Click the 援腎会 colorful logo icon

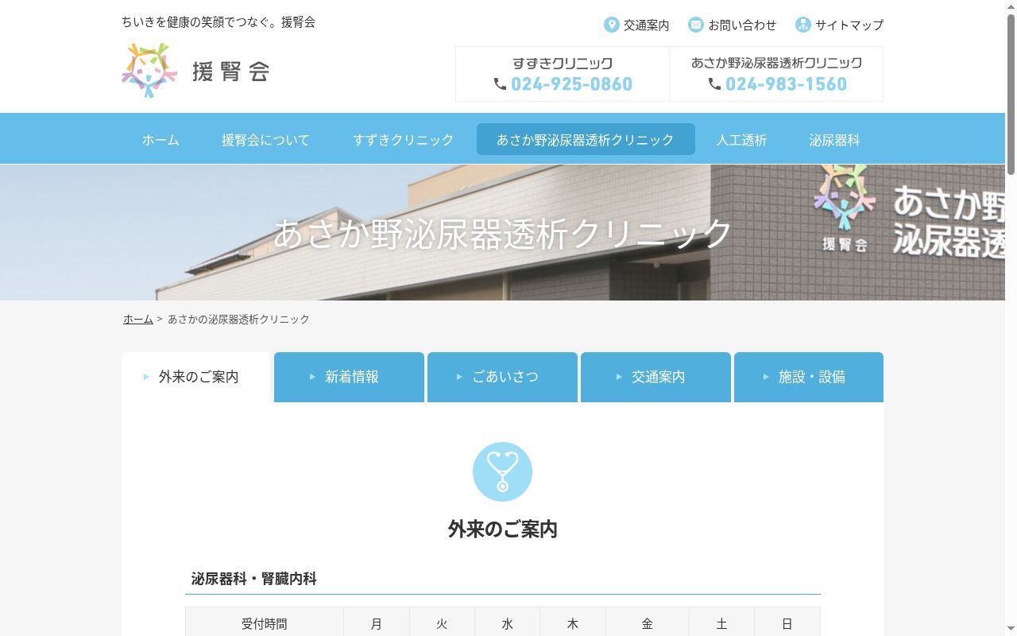click(149, 71)
